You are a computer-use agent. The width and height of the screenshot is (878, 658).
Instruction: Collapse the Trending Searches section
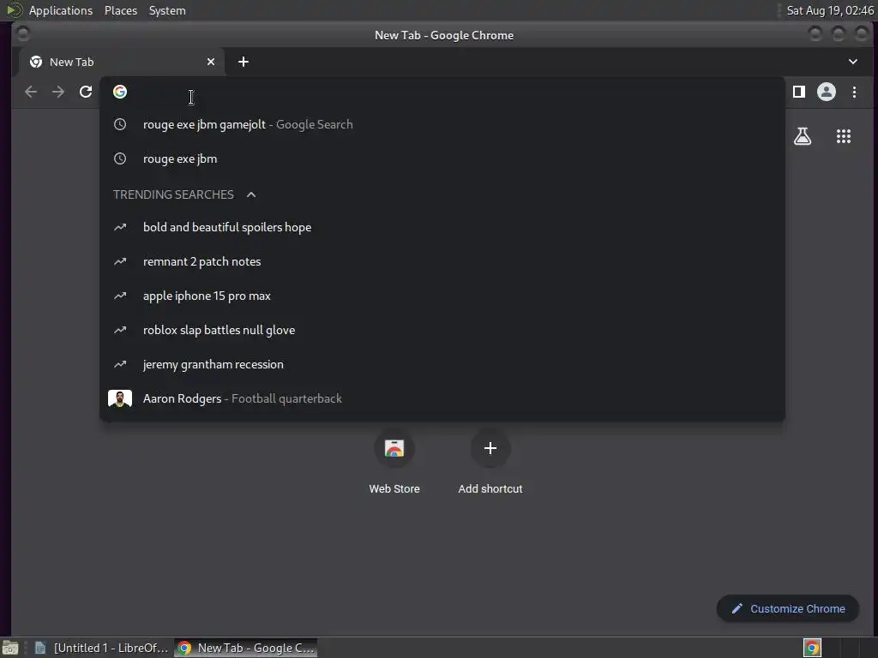tap(251, 194)
